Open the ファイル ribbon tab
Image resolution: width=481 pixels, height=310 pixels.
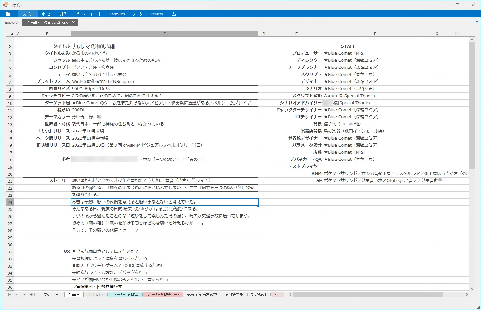click(28, 14)
